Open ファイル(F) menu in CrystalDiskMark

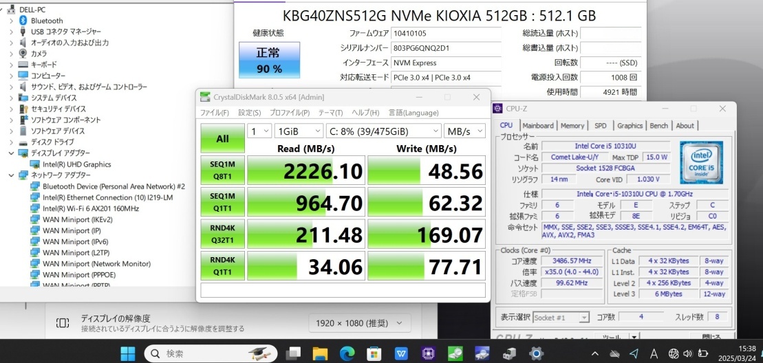[215, 113]
